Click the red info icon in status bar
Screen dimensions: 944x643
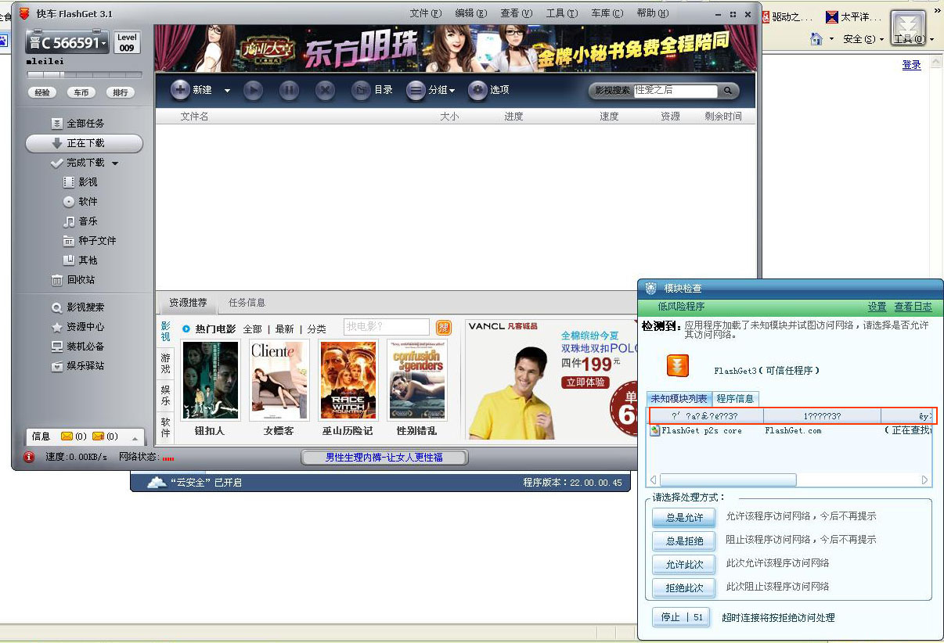click(29, 457)
